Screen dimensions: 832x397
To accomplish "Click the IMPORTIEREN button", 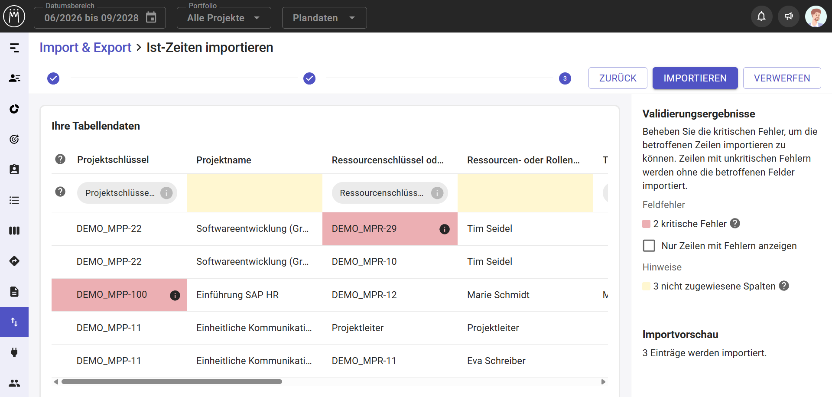I will 695,78.
